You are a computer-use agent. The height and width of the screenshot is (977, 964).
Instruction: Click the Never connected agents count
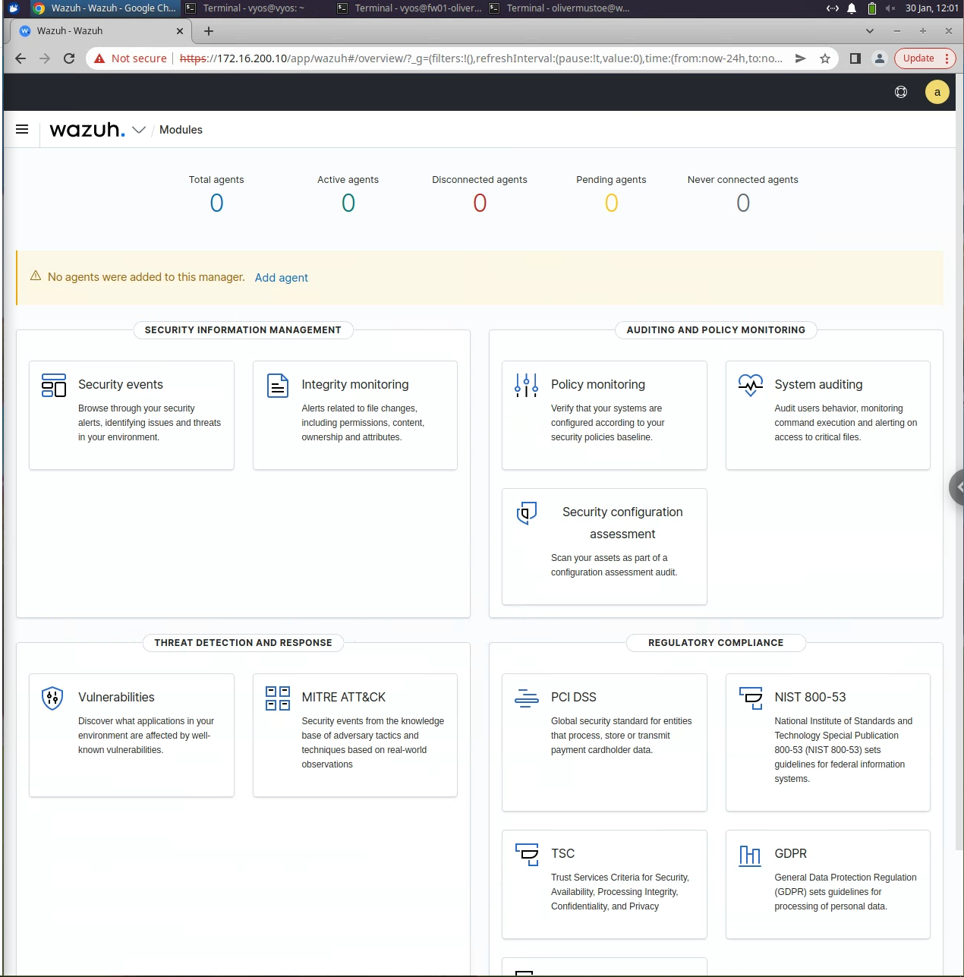point(743,203)
